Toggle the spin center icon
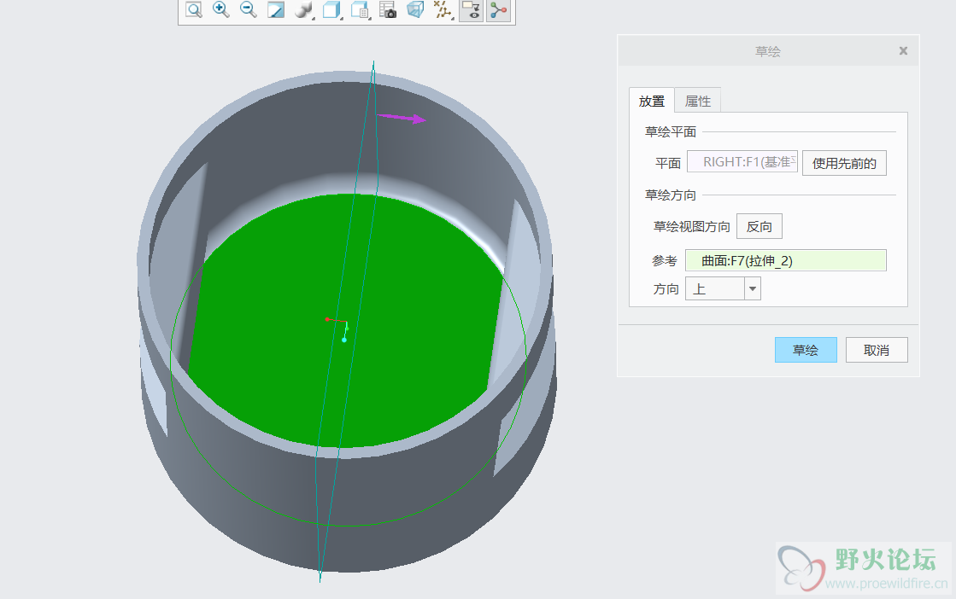The height and width of the screenshot is (599, 956). 498,9
